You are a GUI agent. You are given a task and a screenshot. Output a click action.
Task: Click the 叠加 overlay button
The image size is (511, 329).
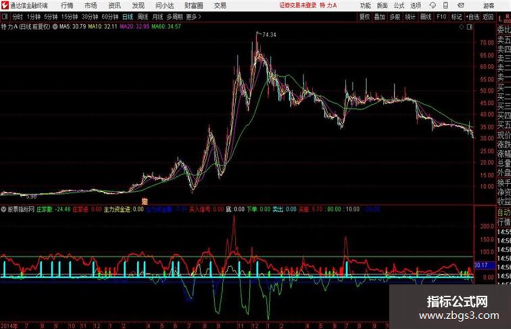(x=380, y=17)
